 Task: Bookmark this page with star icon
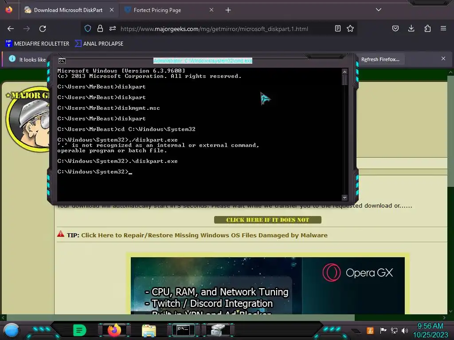[350, 28]
